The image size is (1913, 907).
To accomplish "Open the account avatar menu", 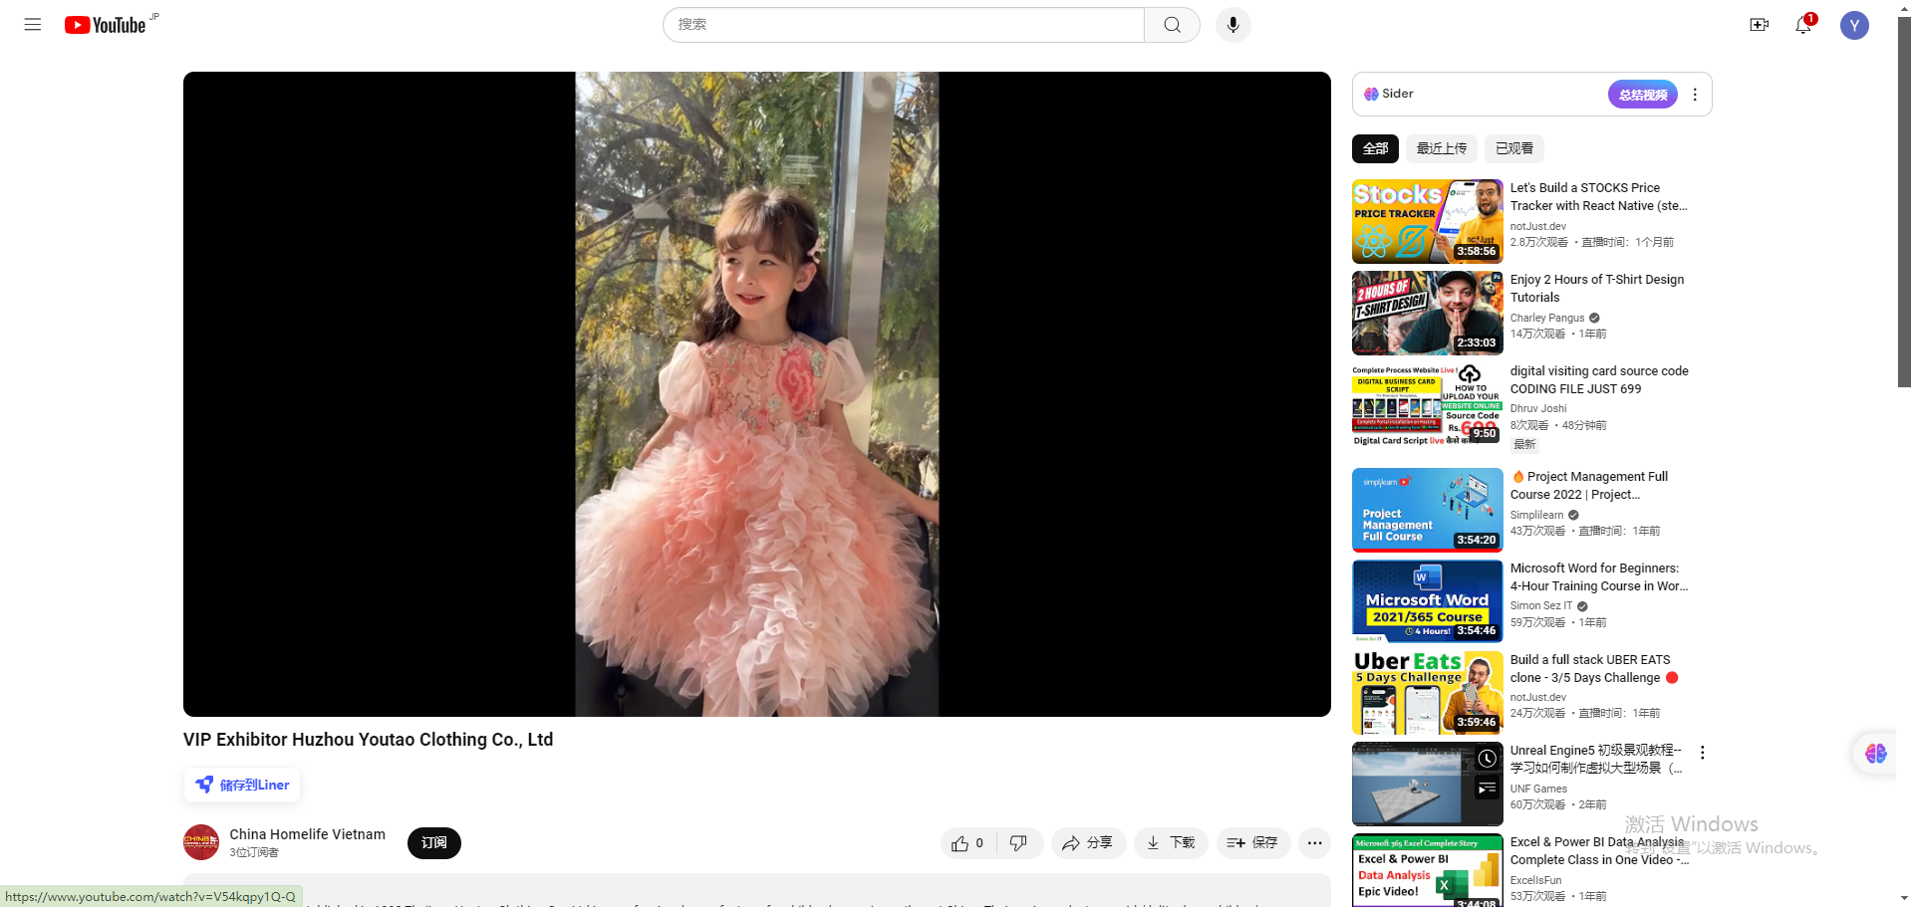I will click(x=1853, y=25).
